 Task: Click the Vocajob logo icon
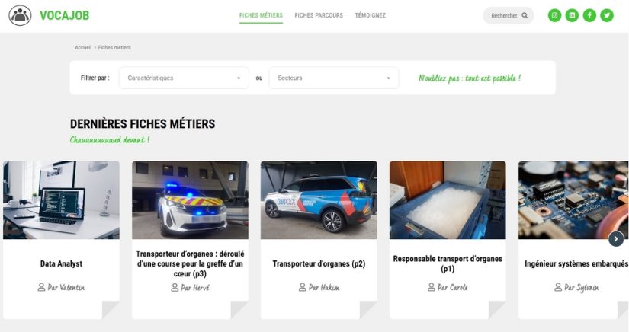[20, 15]
